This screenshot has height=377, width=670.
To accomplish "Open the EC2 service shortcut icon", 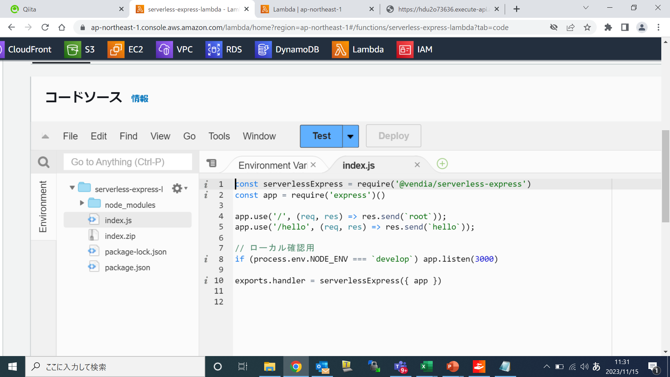I will (x=116, y=50).
